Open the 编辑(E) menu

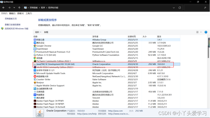point(12,13)
